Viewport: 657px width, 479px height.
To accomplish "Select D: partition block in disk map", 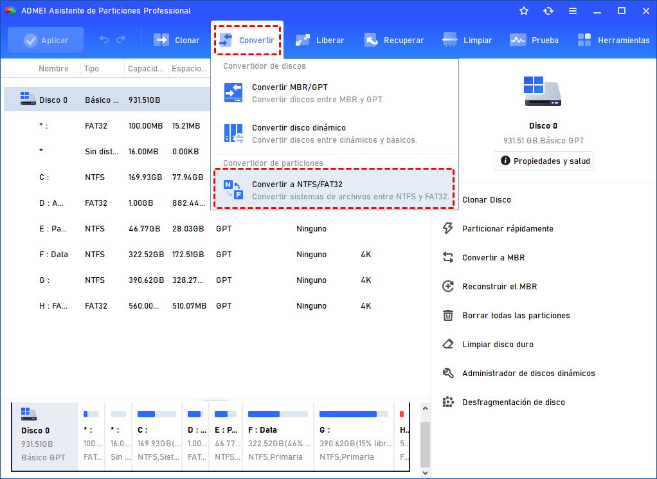I will click(196, 437).
